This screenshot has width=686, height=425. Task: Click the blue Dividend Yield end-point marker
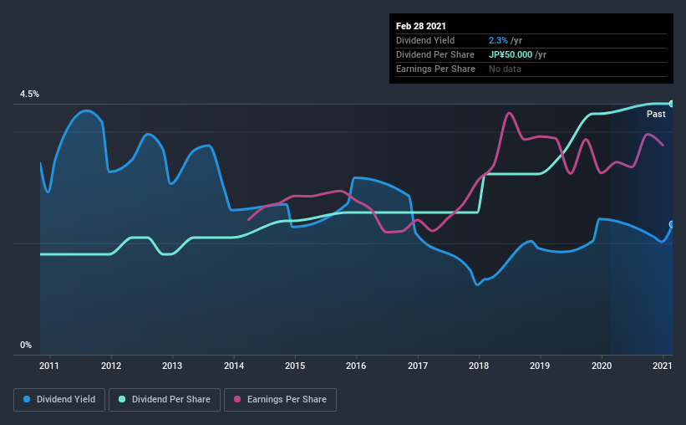click(672, 224)
